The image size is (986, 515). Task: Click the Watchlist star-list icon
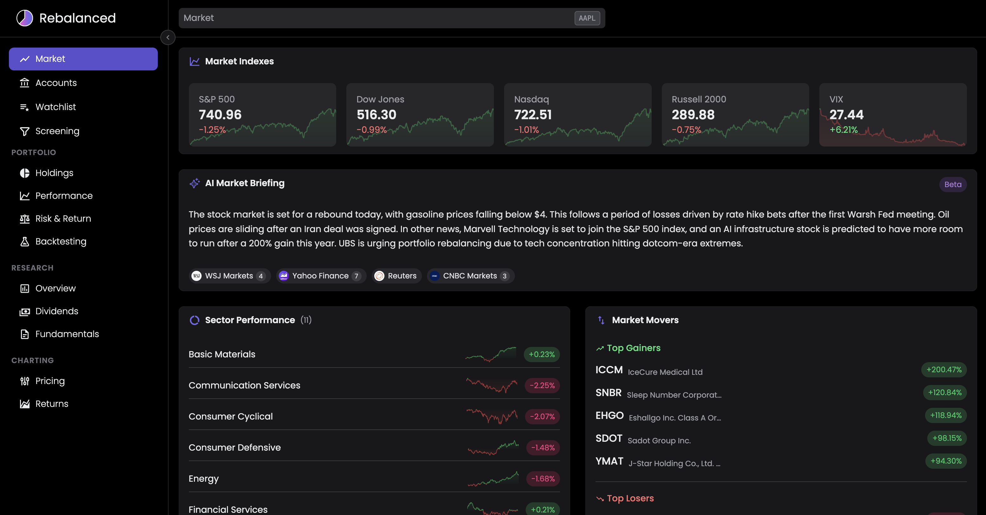tap(24, 107)
